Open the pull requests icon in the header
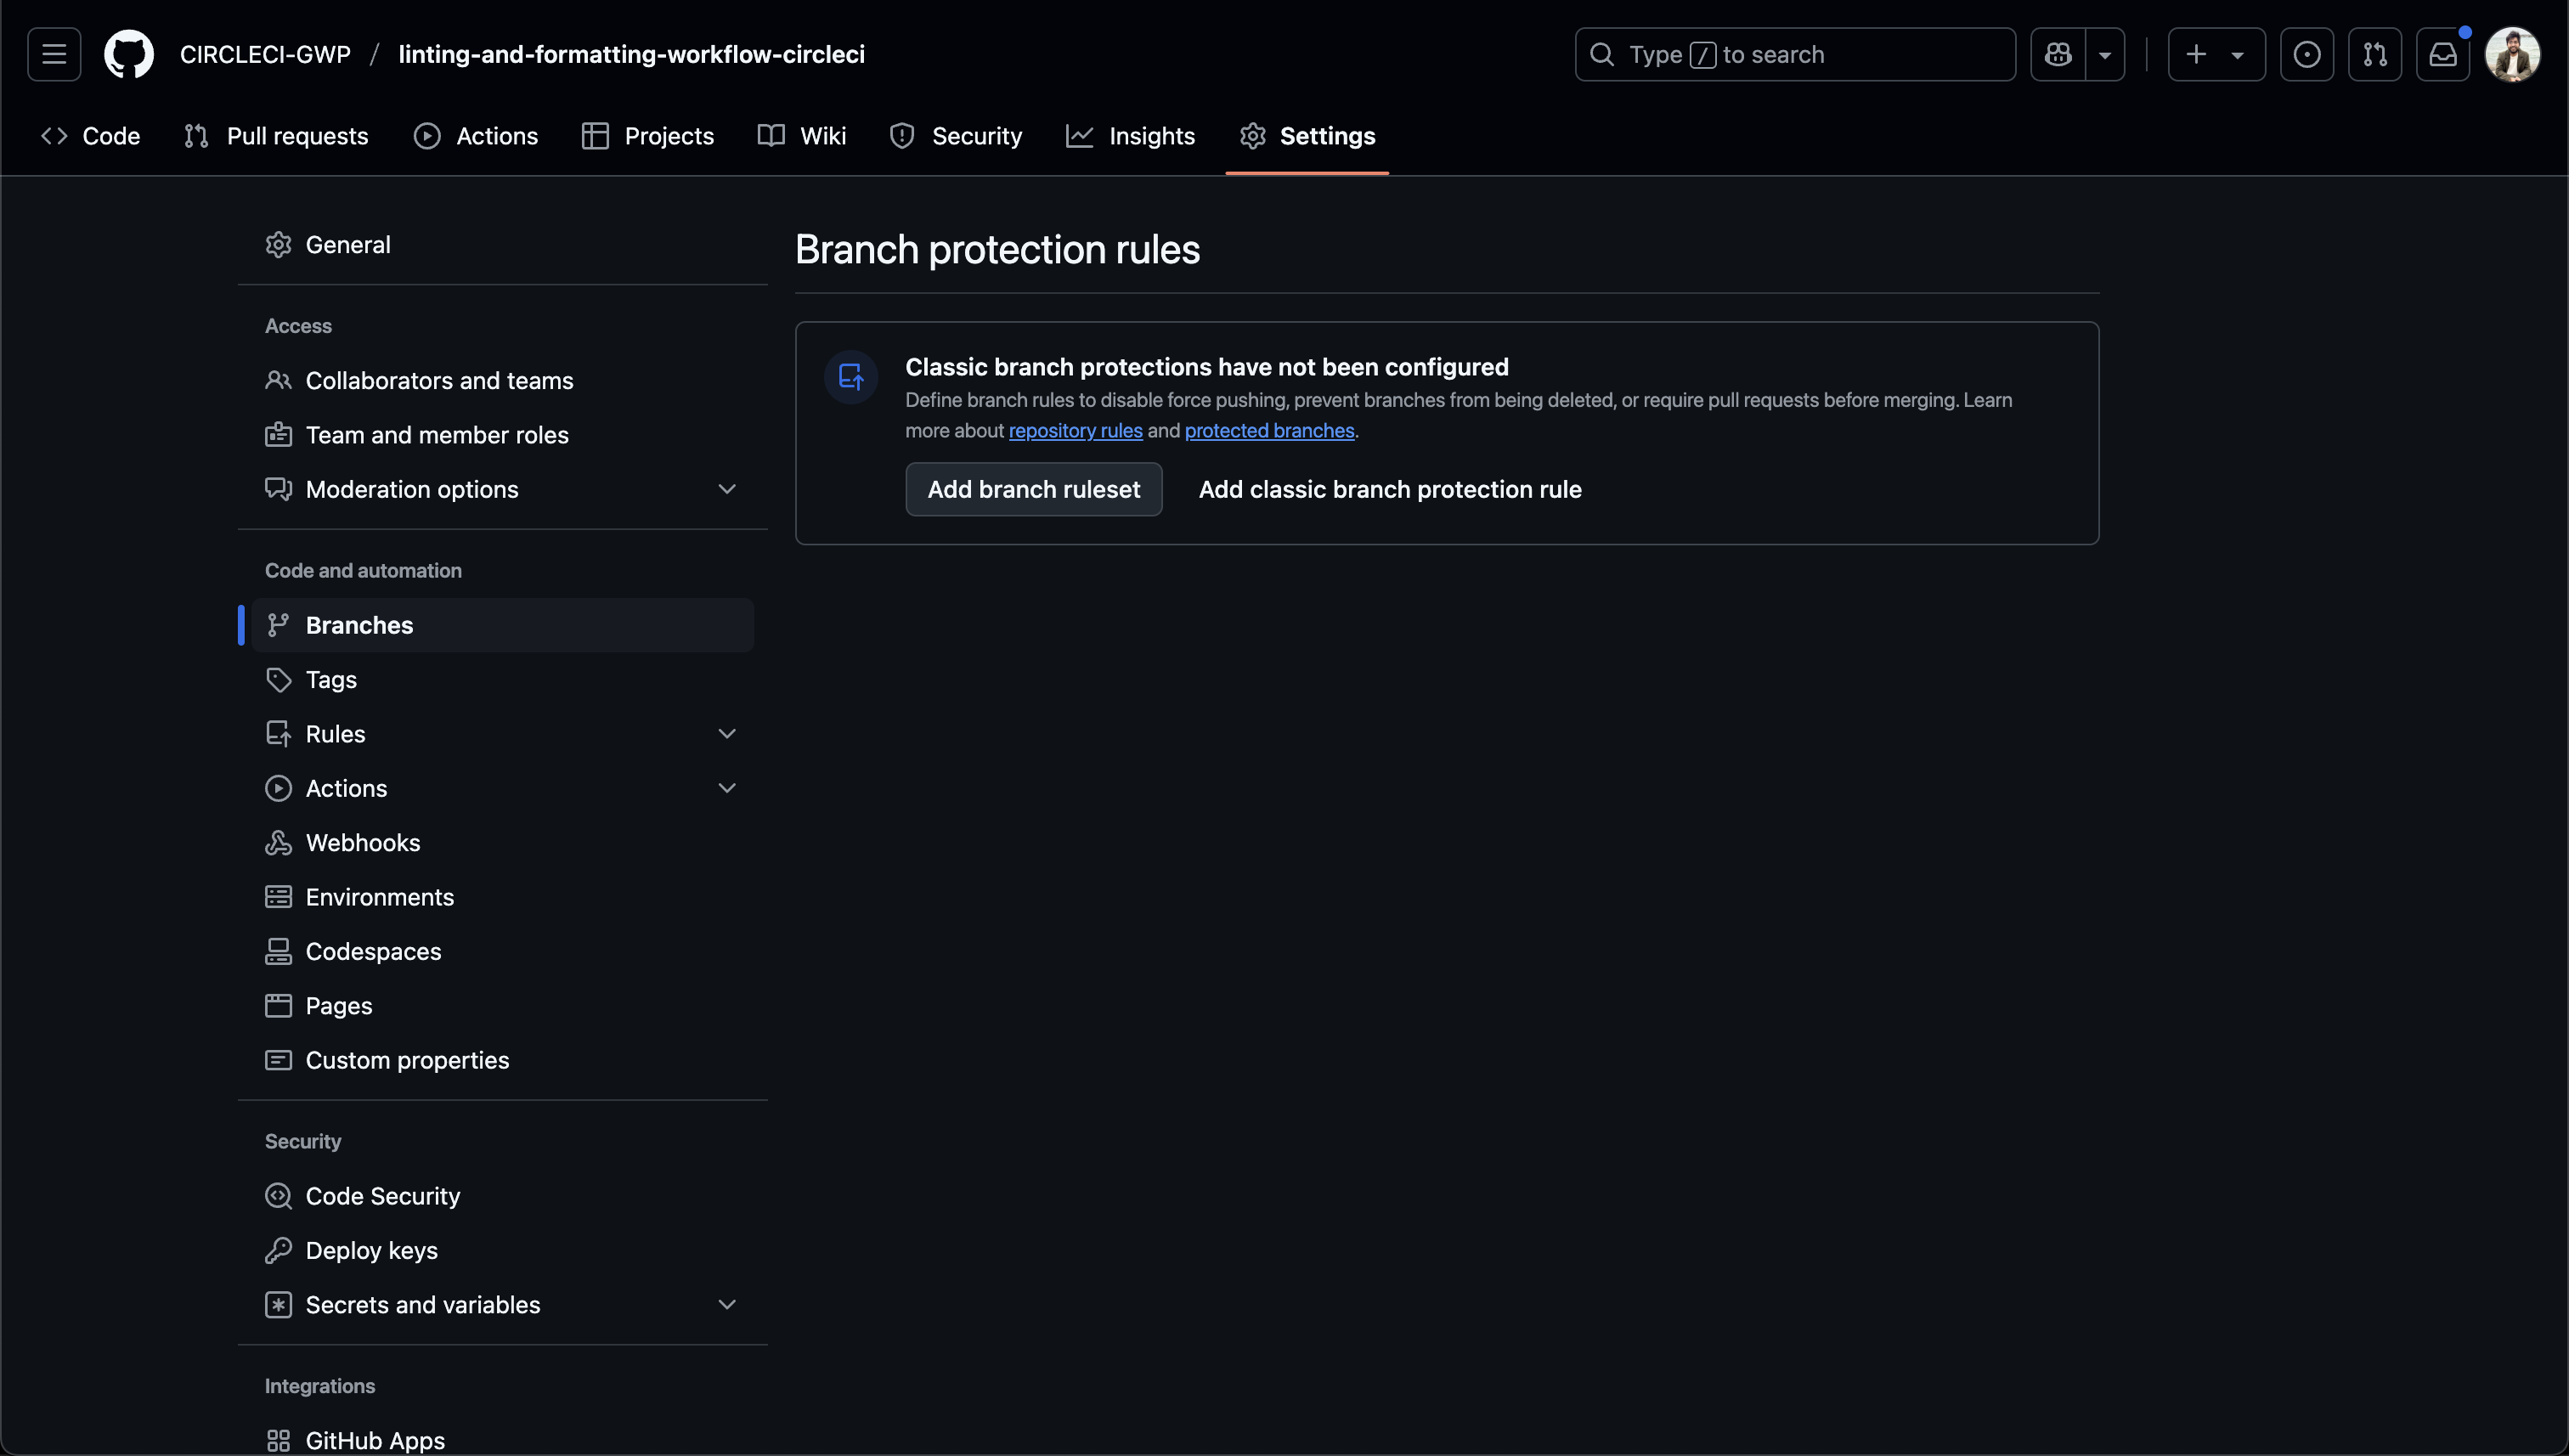Screen dimensions: 2569x1456 pos(2376,54)
